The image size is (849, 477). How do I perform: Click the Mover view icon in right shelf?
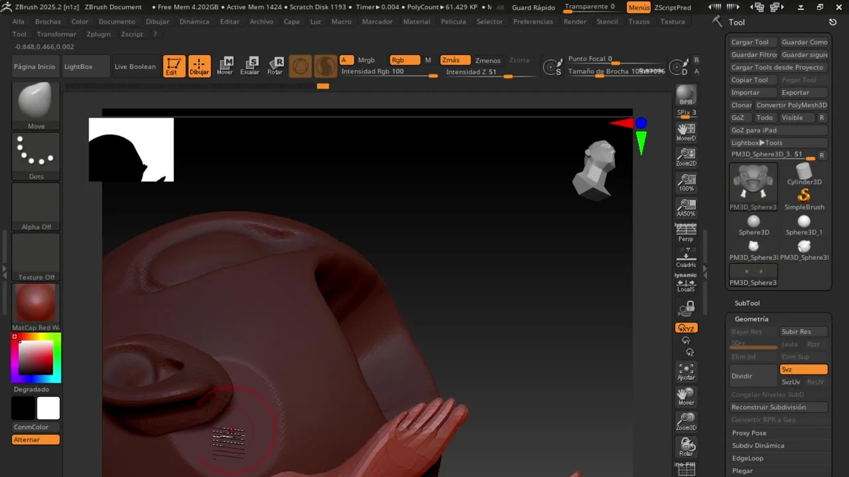[x=686, y=397]
